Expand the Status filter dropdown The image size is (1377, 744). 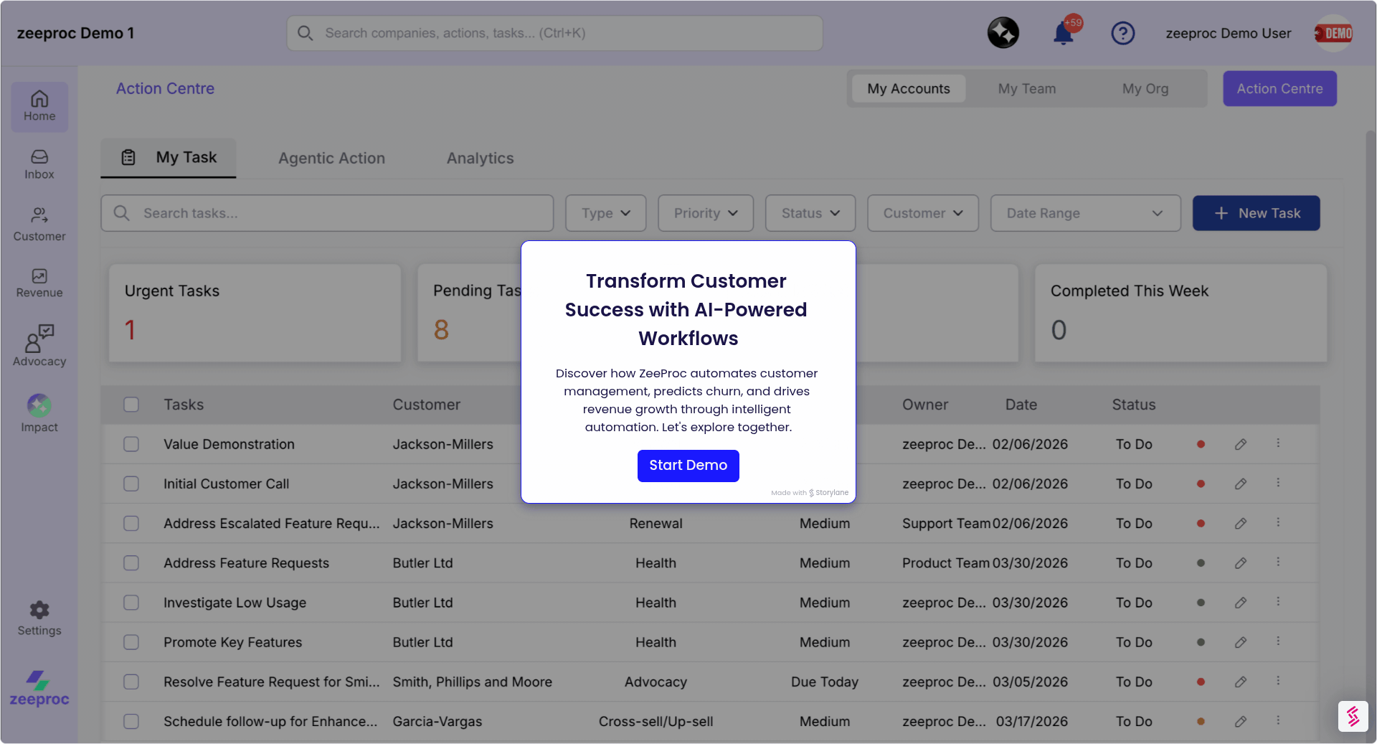(x=810, y=213)
